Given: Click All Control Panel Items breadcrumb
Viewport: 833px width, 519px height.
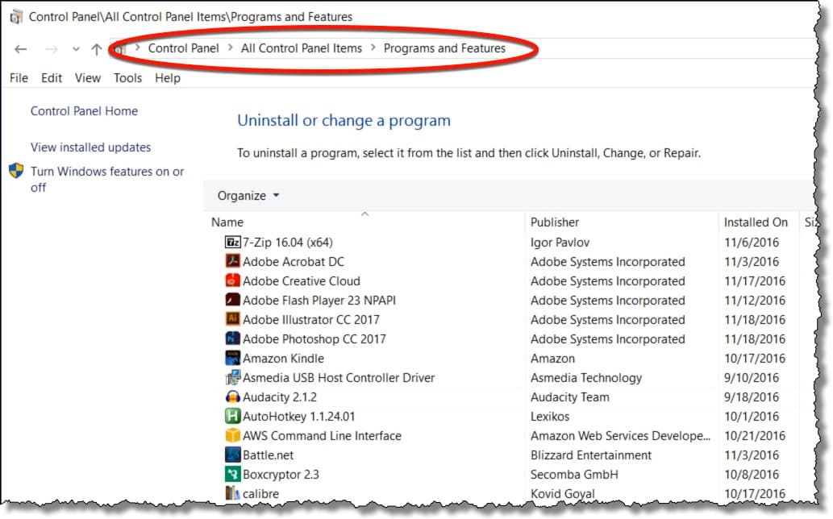Looking at the screenshot, I should pos(302,48).
